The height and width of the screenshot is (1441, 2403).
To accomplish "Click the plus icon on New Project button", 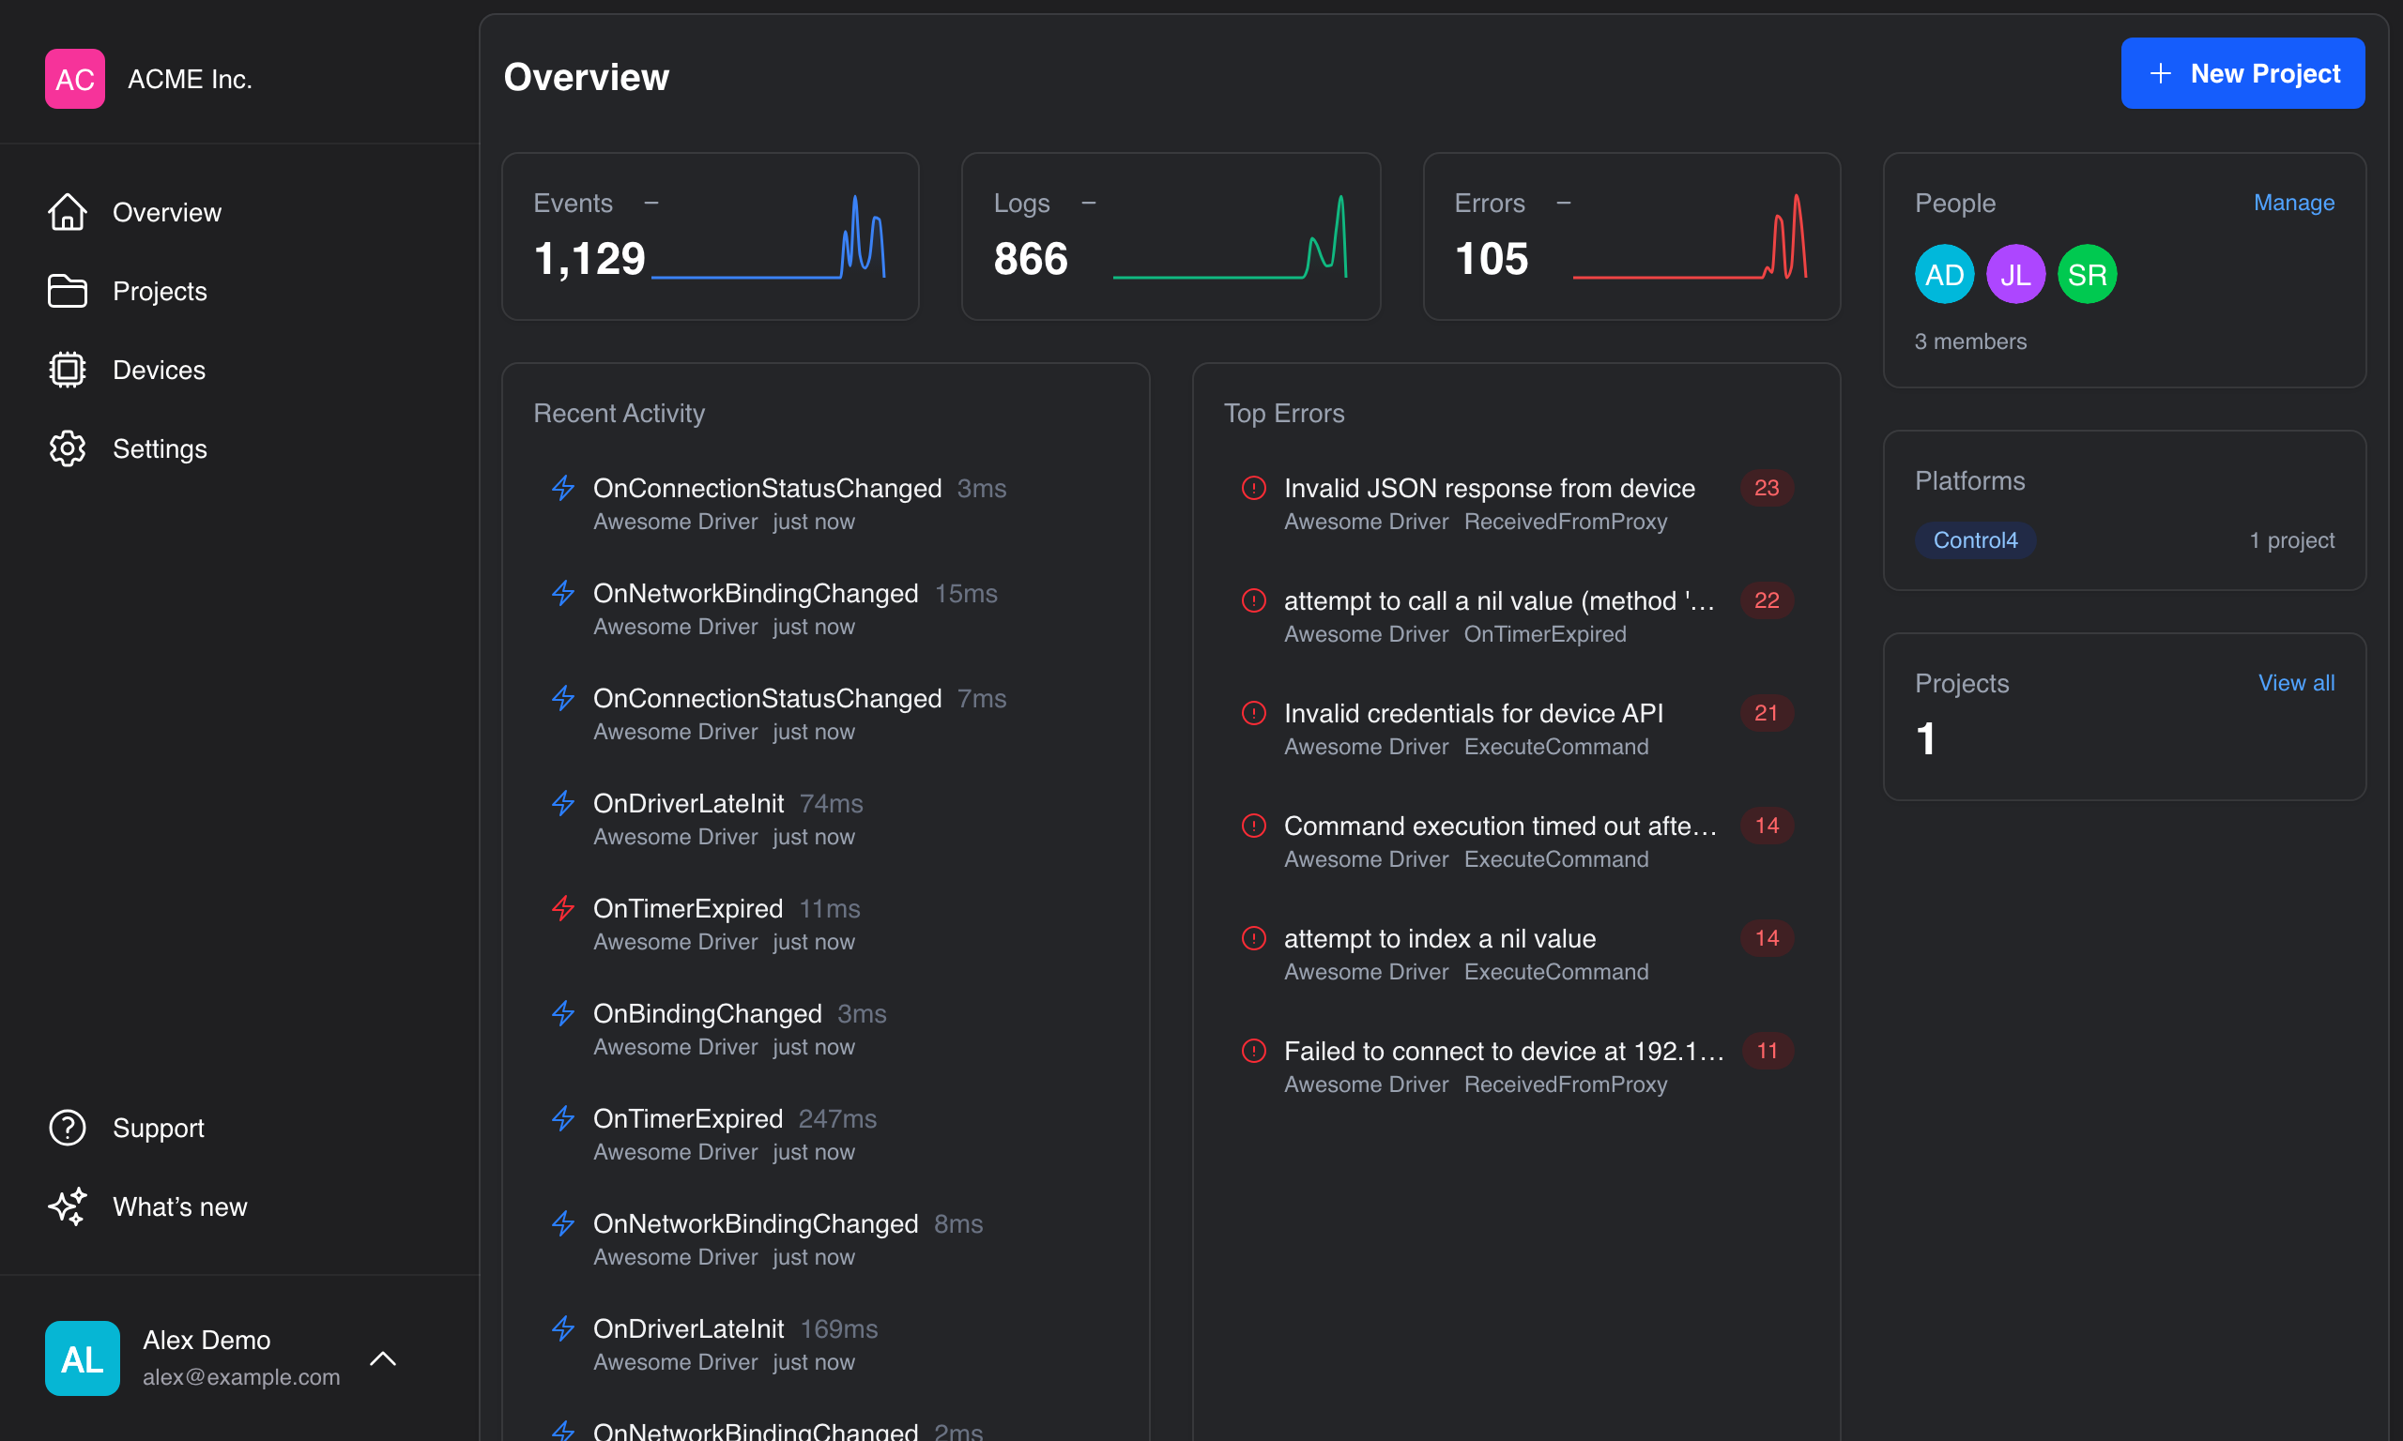I will 2160,73.
